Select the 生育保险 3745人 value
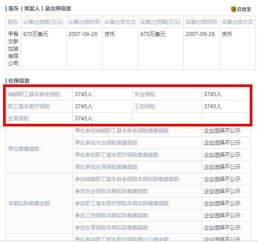The height and width of the screenshot is (242, 258). (84, 118)
